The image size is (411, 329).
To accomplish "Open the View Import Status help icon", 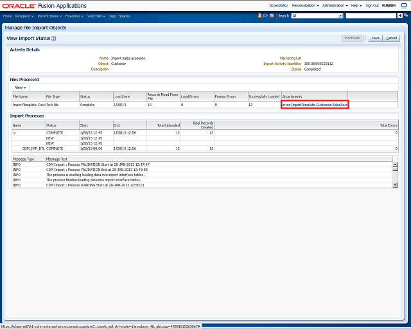I will click(x=54, y=39).
